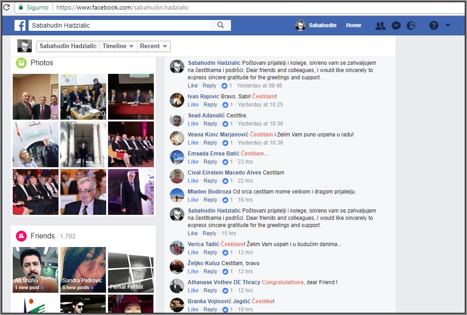Image resolution: width=467 pixels, height=315 pixels.
Task: Expand the account dropdown arrow in header
Action: click(x=448, y=25)
